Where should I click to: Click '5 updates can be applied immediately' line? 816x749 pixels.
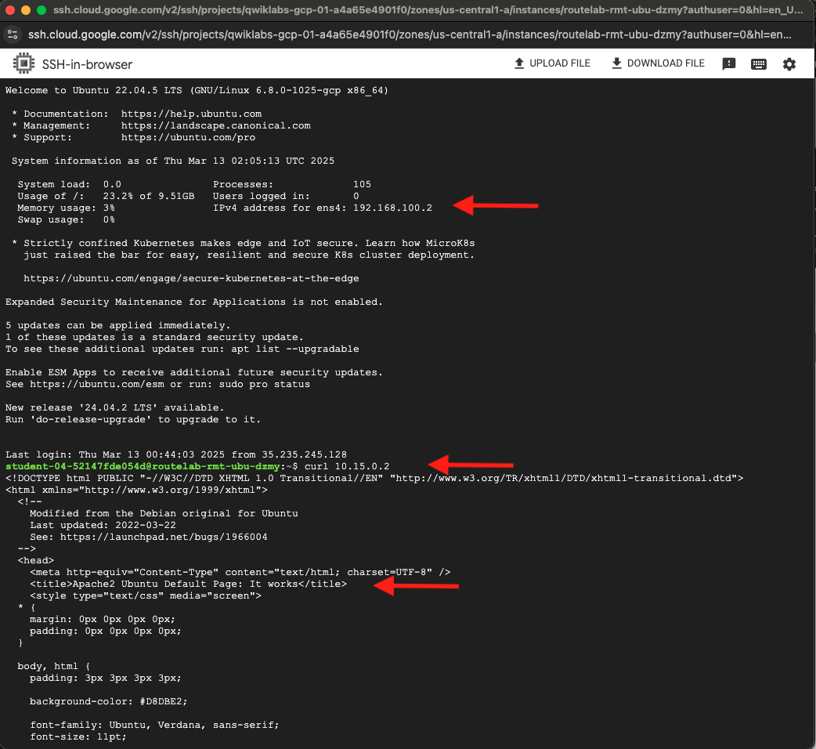click(117, 325)
